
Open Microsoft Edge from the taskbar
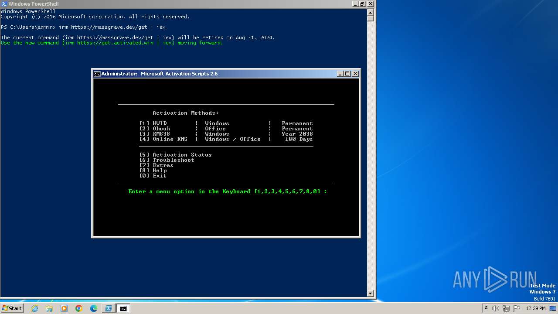(x=94, y=308)
